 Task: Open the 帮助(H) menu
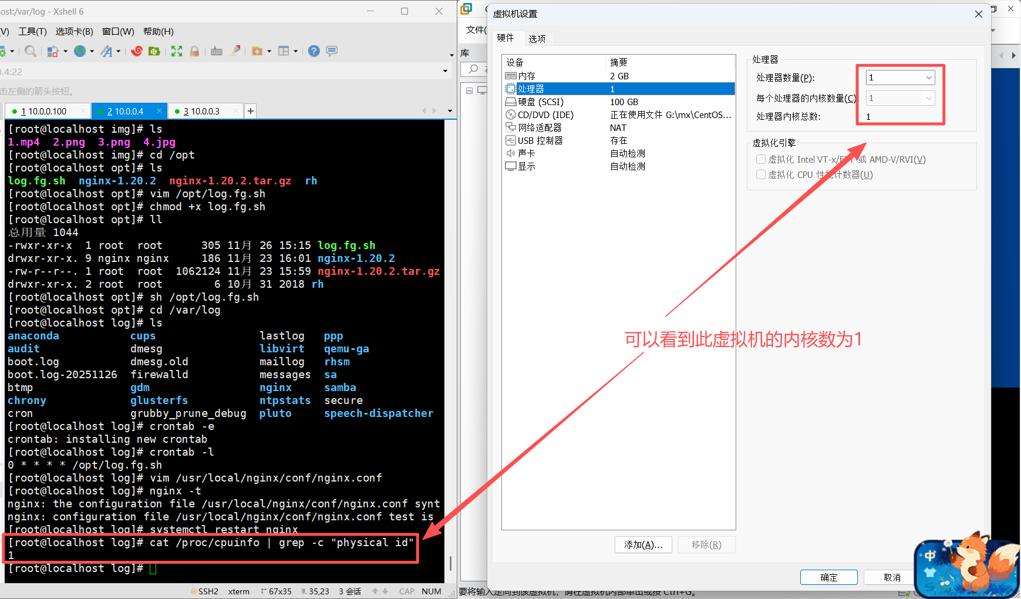pos(158,32)
